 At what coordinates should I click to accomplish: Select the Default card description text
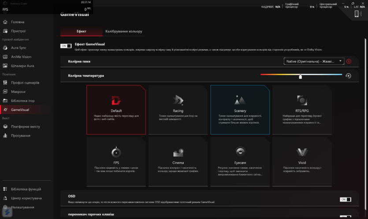116,117
